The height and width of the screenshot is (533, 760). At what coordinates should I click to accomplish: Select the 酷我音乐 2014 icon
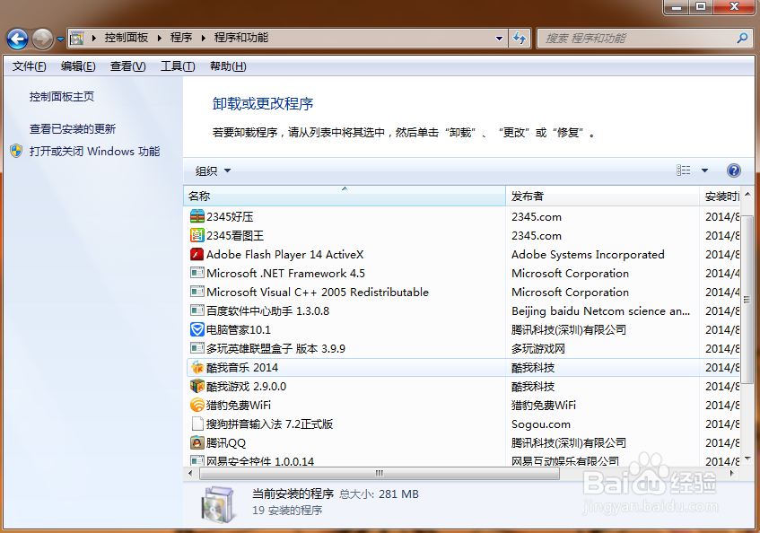[197, 367]
